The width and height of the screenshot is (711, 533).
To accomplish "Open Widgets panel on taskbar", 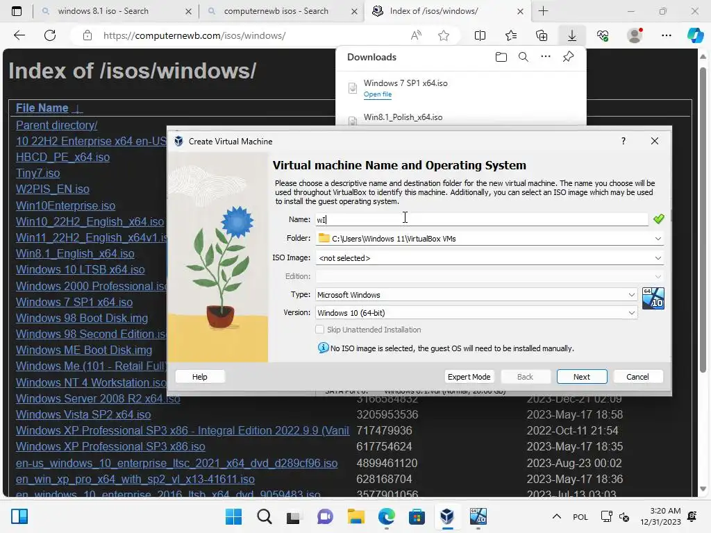I will pos(19,516).
